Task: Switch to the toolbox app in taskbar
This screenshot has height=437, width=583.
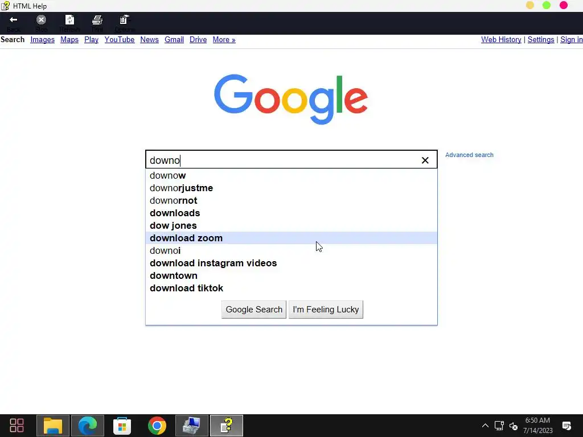Action: 192,426
